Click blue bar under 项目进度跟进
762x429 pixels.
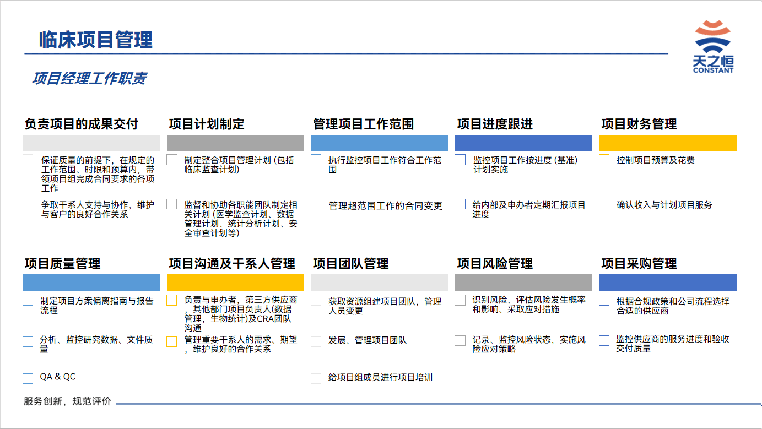point(523,143)
